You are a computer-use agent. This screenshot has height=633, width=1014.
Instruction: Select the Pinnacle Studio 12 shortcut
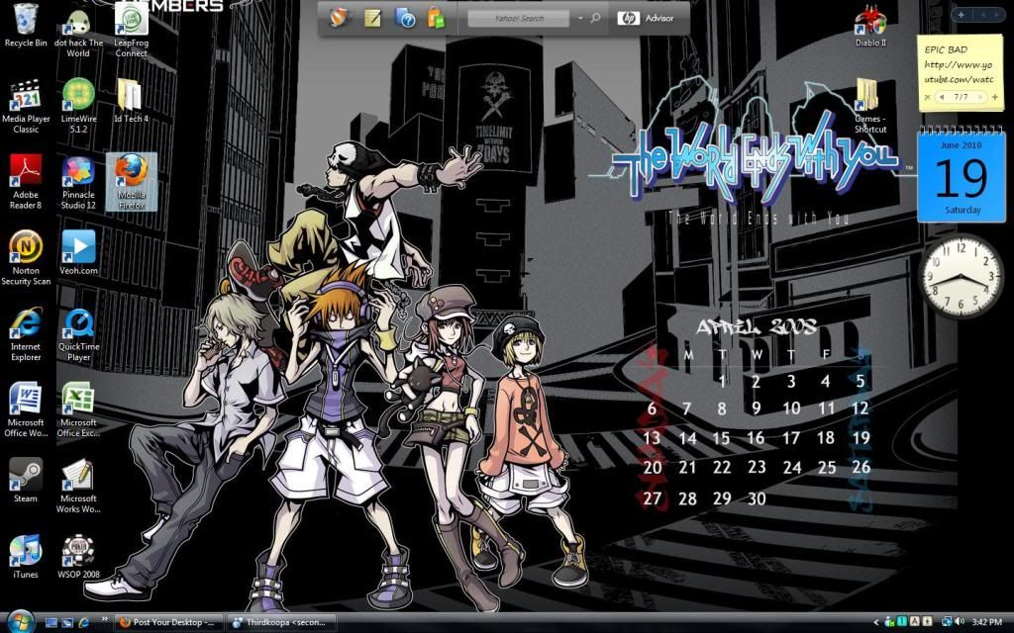click(x=78, y=182)
